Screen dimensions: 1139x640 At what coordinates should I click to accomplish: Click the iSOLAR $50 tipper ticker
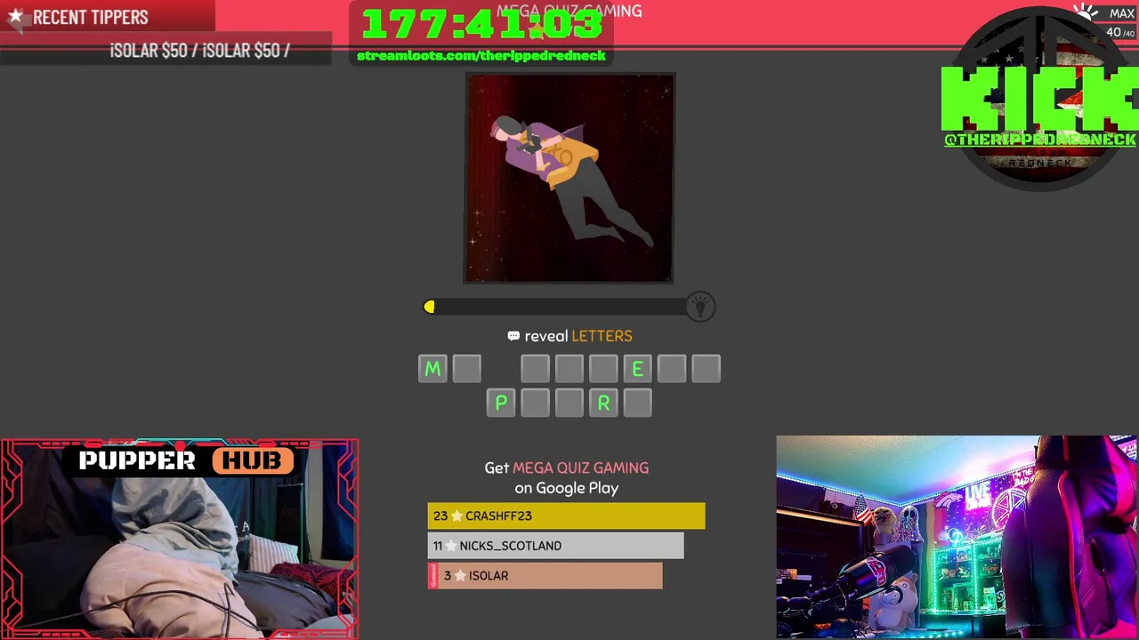click(200, 51)
